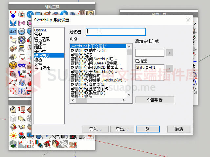Click the 过滤器 filter text field
This screenshot has width=210, height=157.
pos(115,32)
